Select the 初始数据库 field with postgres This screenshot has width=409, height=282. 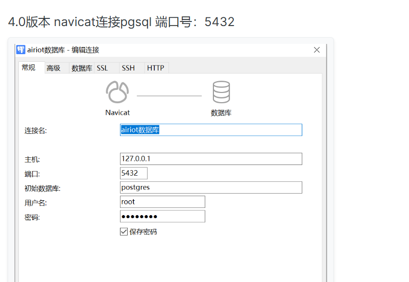(210, 187)
